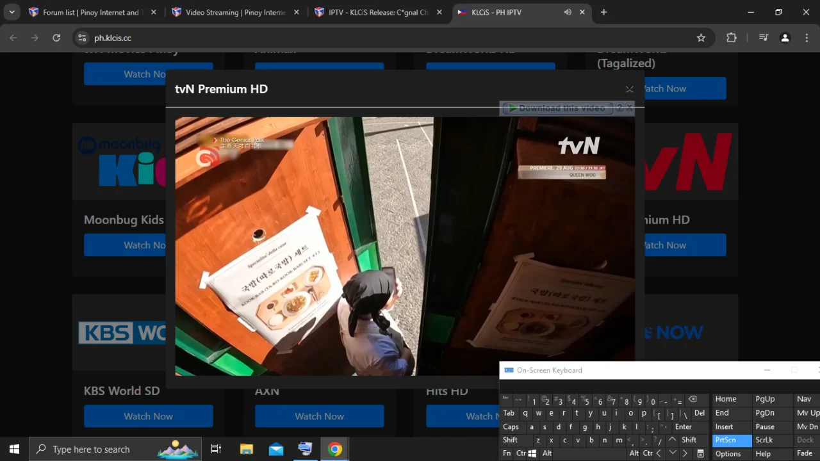The height and width of the screenshot is (461, 820).
Task: View site information for ph.klcis.cc
Action: [82, 38]
